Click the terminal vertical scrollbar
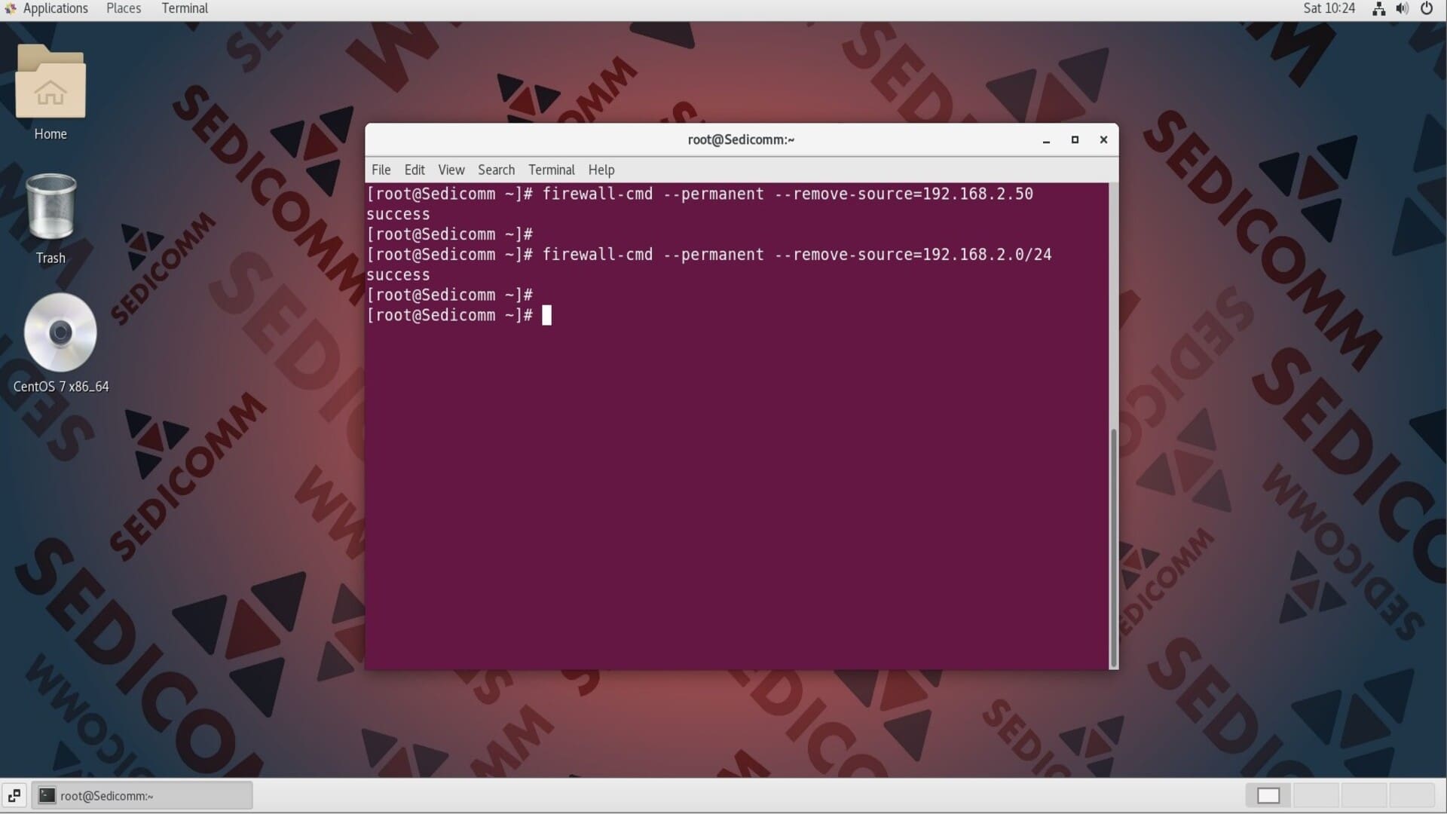Screen dimensions: 1447x814 (1114, 546)
